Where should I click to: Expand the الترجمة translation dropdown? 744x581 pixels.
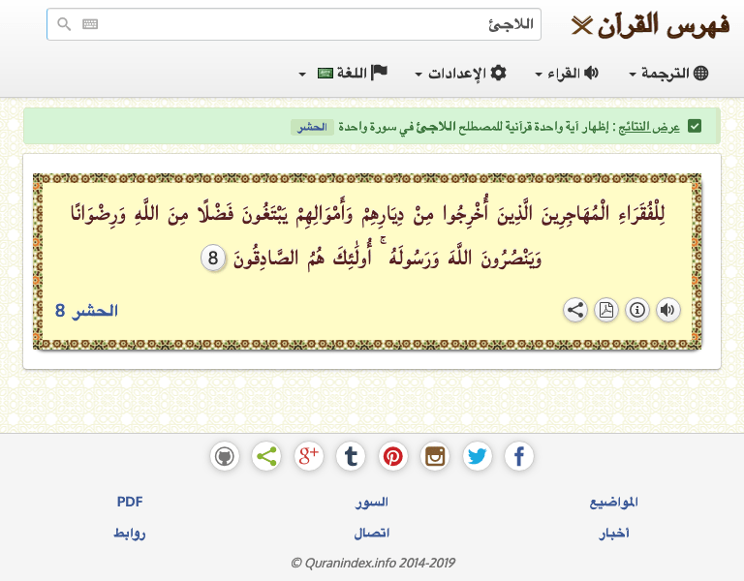[x=668, y=73]
